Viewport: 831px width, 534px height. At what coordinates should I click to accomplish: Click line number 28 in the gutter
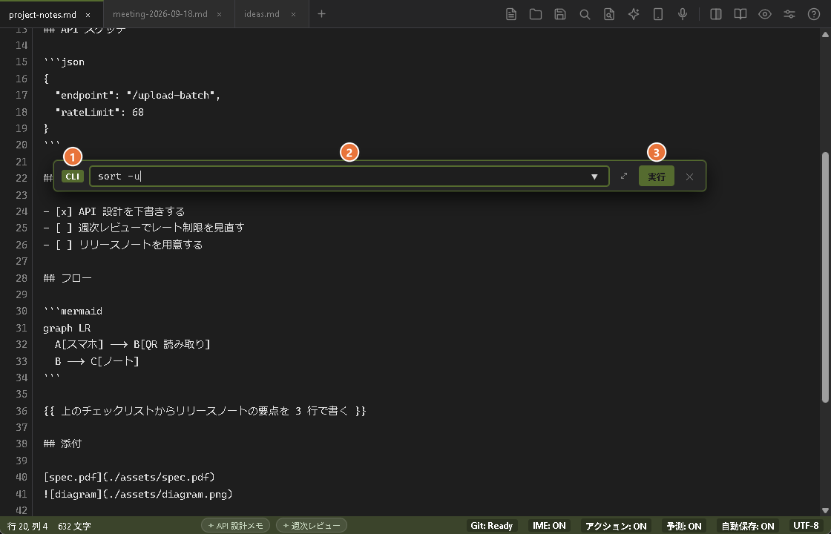pos(22,277)
